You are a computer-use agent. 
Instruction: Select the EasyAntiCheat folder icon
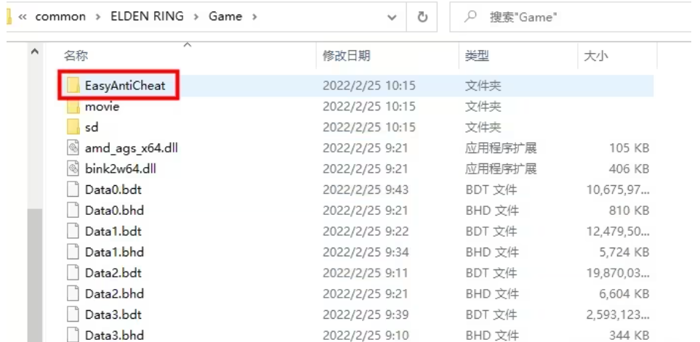(x=73, y=85)
